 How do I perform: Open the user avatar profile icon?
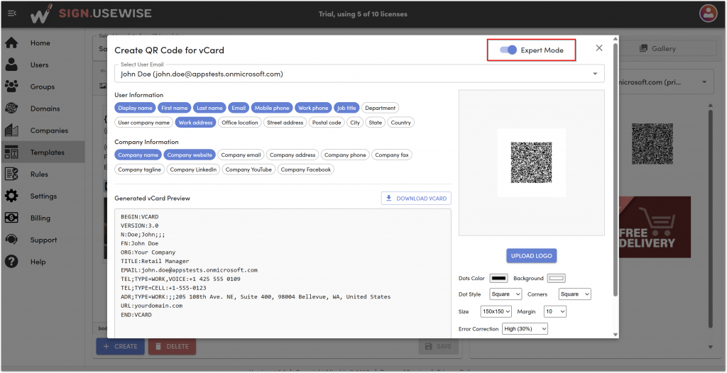point(708,13)
